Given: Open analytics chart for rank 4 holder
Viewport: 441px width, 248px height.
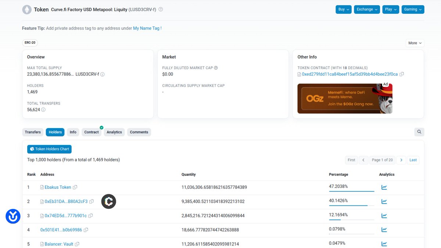Looking at the screenshot, I should pos(384,230).
